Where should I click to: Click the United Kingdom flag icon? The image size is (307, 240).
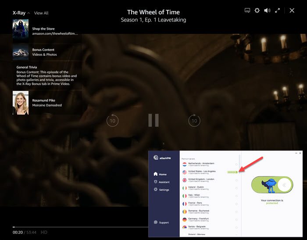point(185,180)
